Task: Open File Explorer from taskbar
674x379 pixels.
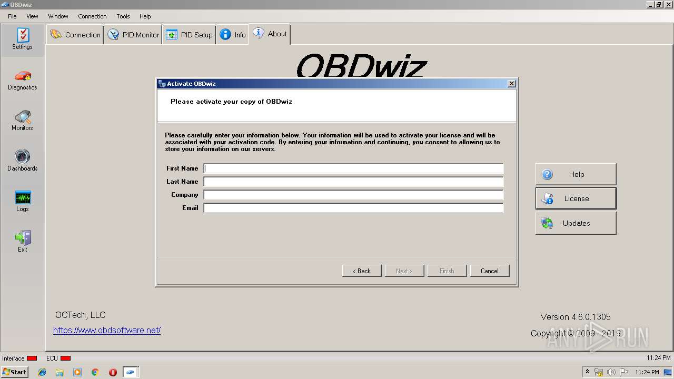Action: coord(60,372)
